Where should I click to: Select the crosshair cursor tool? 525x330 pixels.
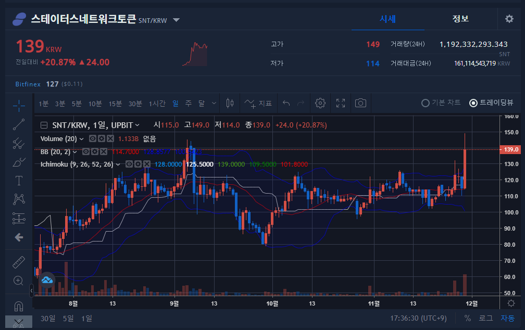[19, 106]
